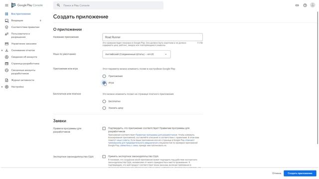Viewport: 319px width, 179px height.
Task: Open the hamburger navigation menu
Action: point(6,5)
